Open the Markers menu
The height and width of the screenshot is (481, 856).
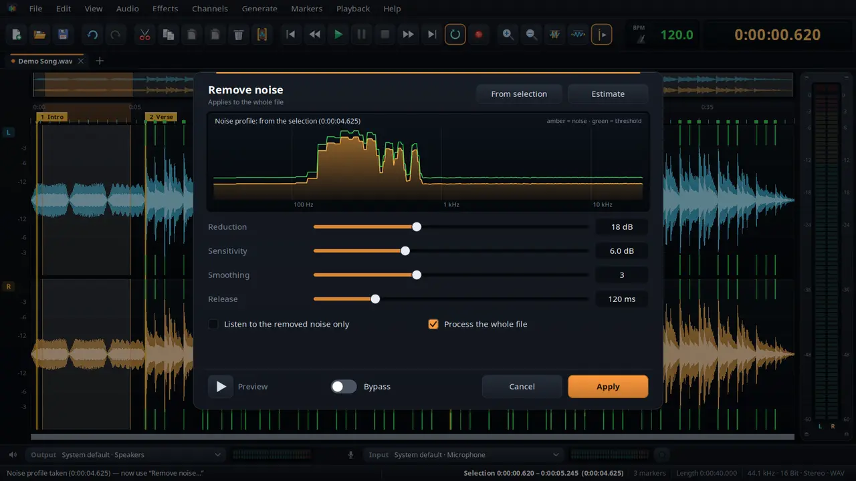point(306,9)
